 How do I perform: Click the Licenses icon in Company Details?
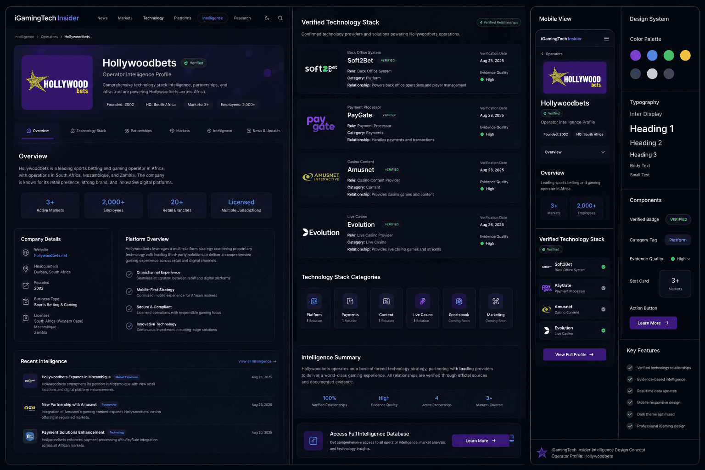coord(26,318)
